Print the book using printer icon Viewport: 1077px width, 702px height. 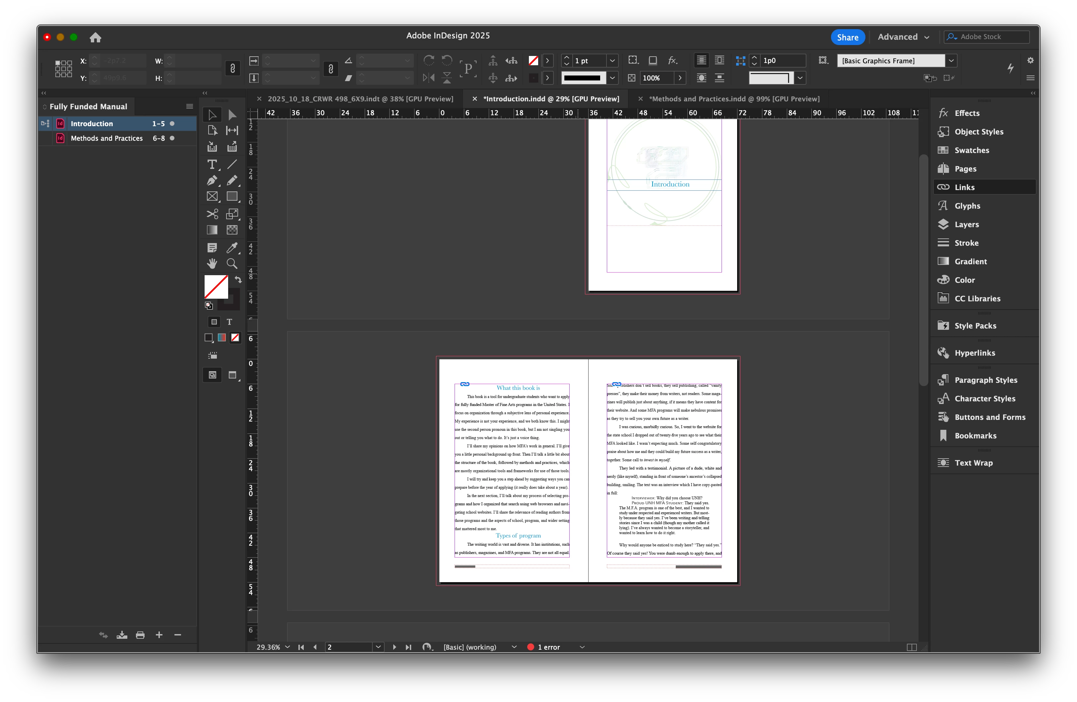[140, 635]
